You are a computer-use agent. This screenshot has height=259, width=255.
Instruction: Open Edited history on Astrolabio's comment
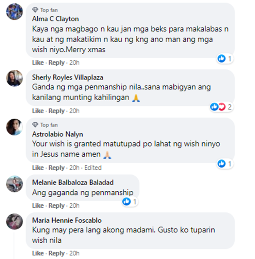coord(93,168)
